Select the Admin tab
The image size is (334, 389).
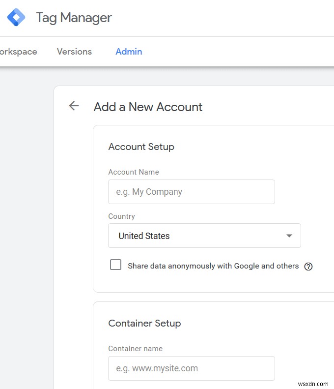click(129, 52)
